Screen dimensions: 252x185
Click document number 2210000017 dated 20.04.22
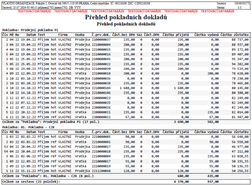101,147
